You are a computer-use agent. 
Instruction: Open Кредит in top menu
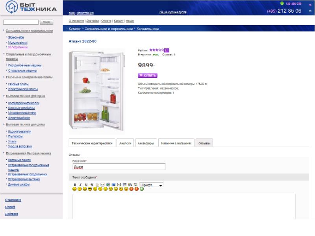(119, 21)
